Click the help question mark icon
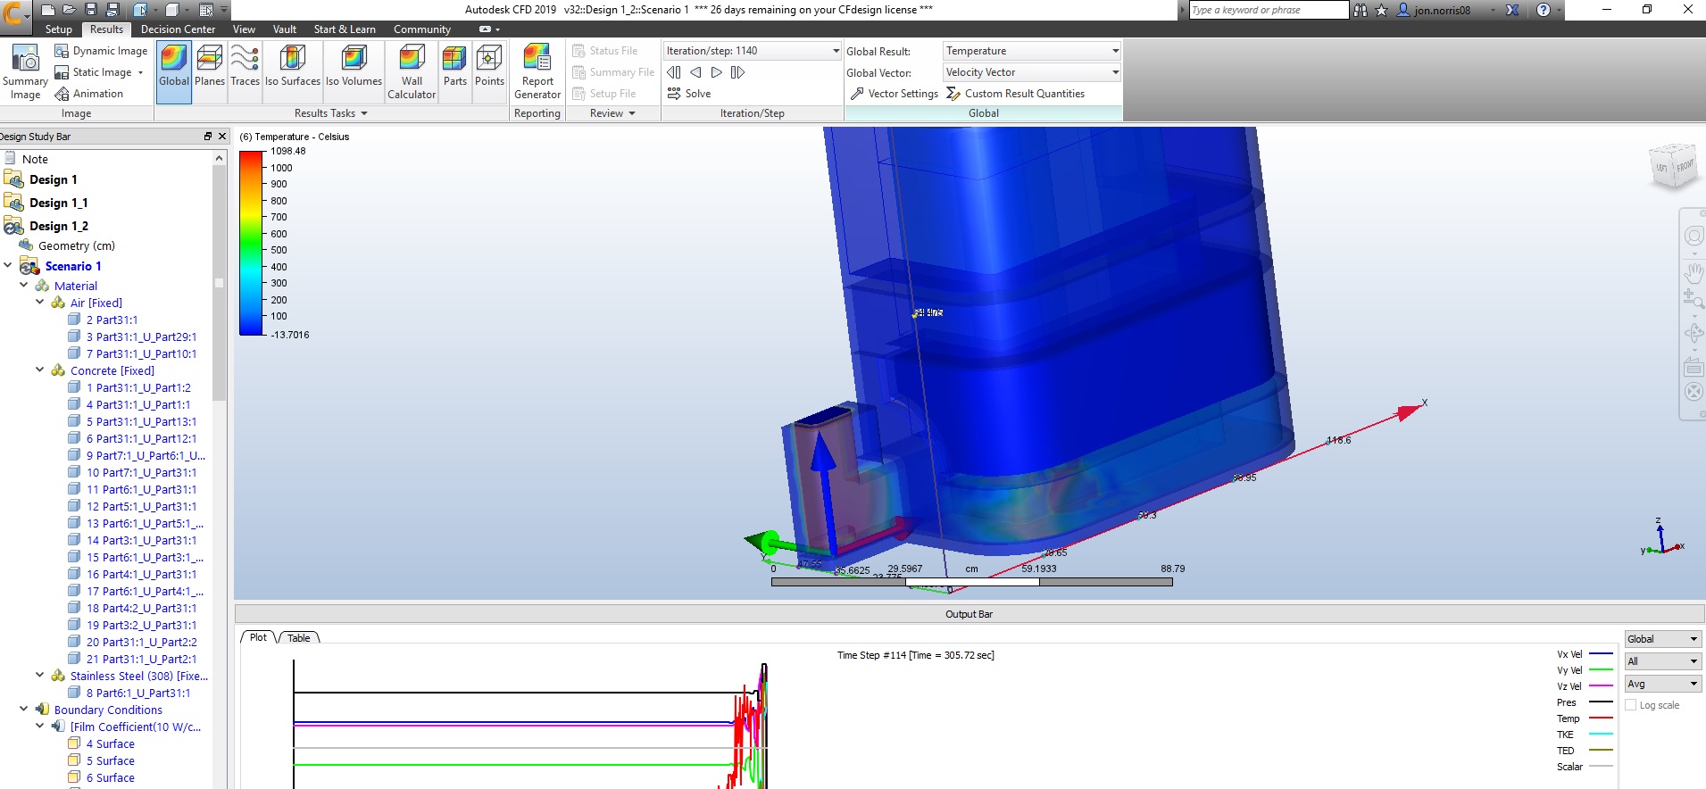The height and width of the screenshot is (789, 1706). coord(1544,10)
